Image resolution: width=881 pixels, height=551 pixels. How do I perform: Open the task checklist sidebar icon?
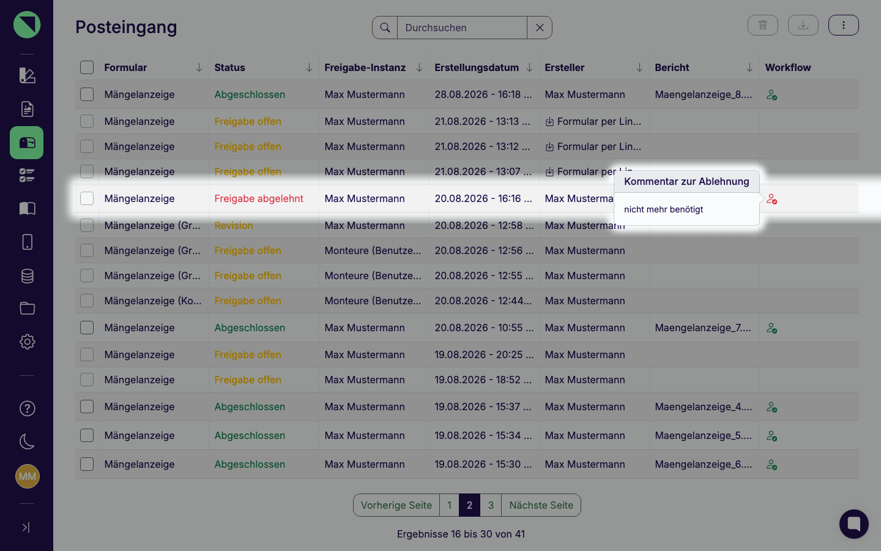tap(27, 176)
